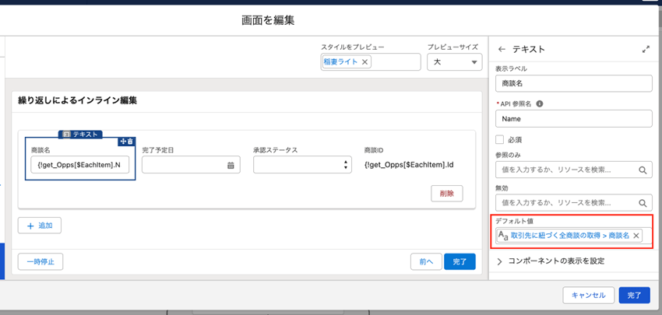
Task: Click the 表示ラベル input field
Action: (573, 83)
